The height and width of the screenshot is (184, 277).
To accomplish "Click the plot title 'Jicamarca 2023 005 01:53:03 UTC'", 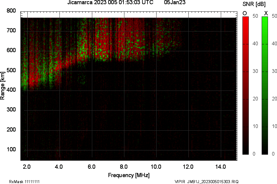I will click(x=111, y=2).
